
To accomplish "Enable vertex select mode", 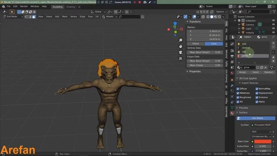I will click(26, 16).
